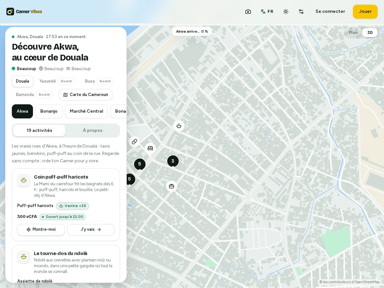Image resolution: width=384 pixels, height=288 pixels.
Task: Switch the map to Plan view
Action: 353,33
